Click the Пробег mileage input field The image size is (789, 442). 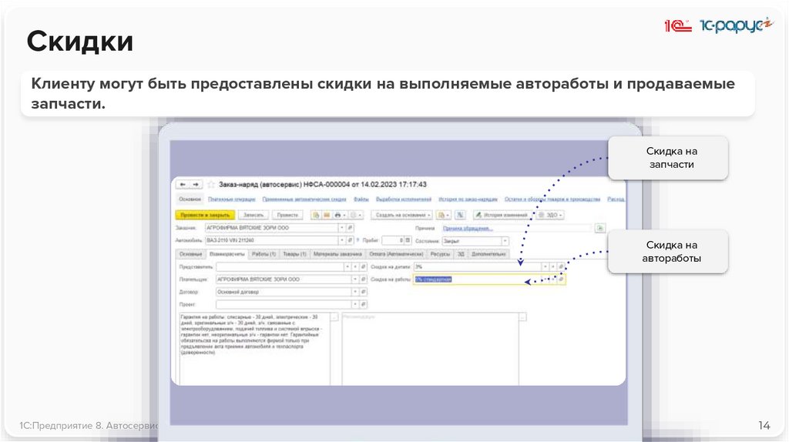point(397,240)
